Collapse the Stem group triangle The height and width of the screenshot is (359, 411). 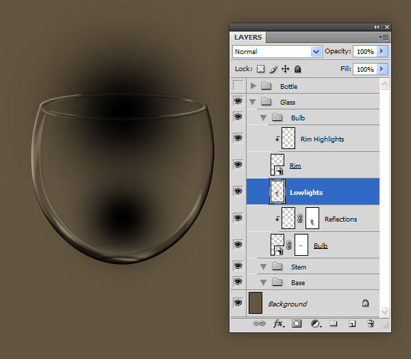tap(264, 267)
